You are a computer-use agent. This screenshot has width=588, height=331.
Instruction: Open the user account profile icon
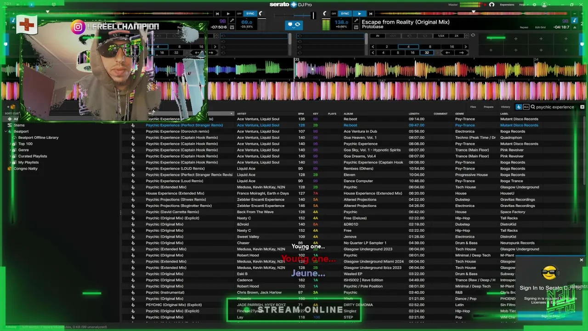(545, 5)
